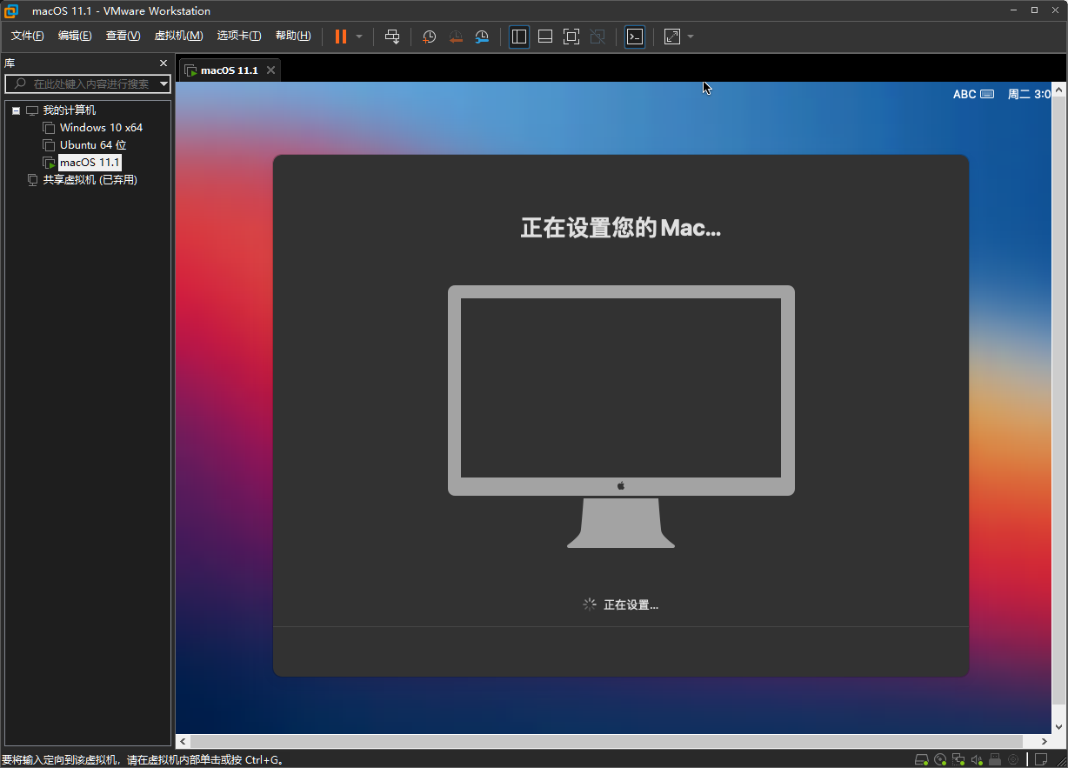The image size is (1068, 768).
Task: Pause the virtual machine with the orange pause icon
Action: coord(341,37)
